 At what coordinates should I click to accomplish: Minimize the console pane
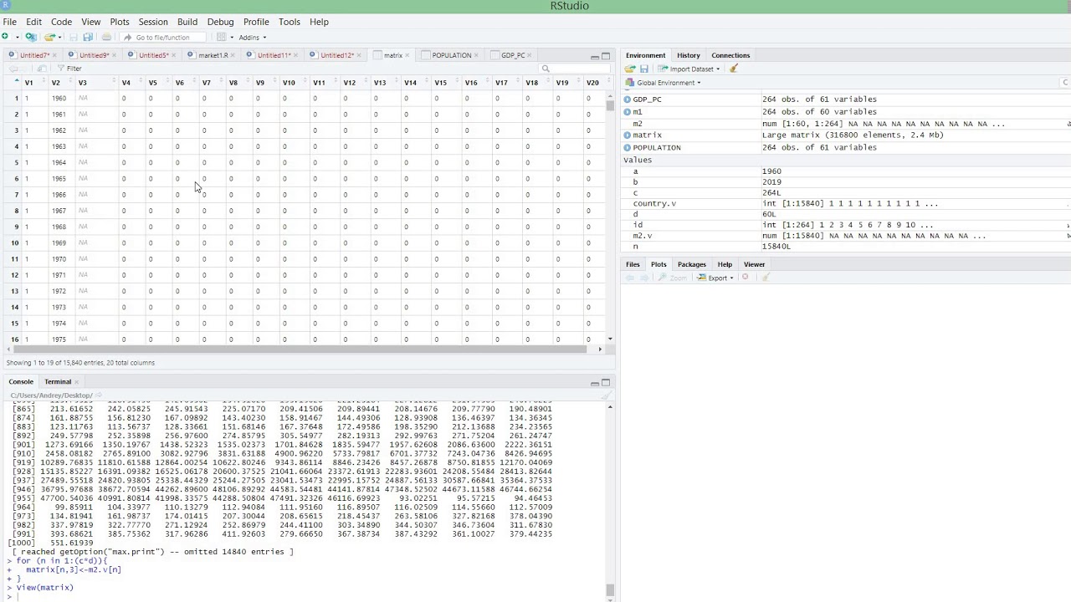[x=595, y=383]
